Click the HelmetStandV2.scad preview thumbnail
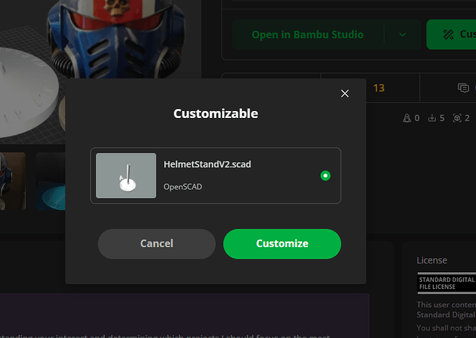The width and height of the screenshot is (476, 338). 126,176
